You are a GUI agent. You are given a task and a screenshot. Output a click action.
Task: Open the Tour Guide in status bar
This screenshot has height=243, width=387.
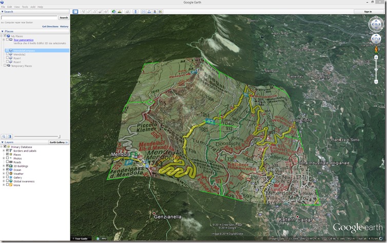click(x=80, y=238)
